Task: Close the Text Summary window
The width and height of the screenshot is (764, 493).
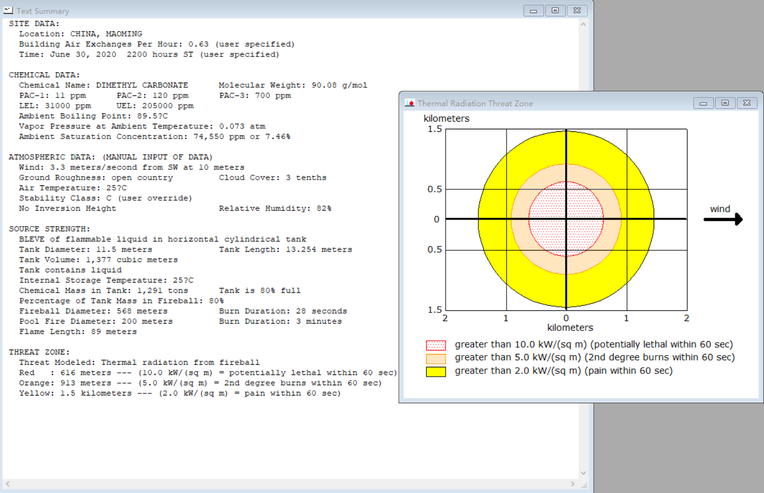Action: coord(577,11)
